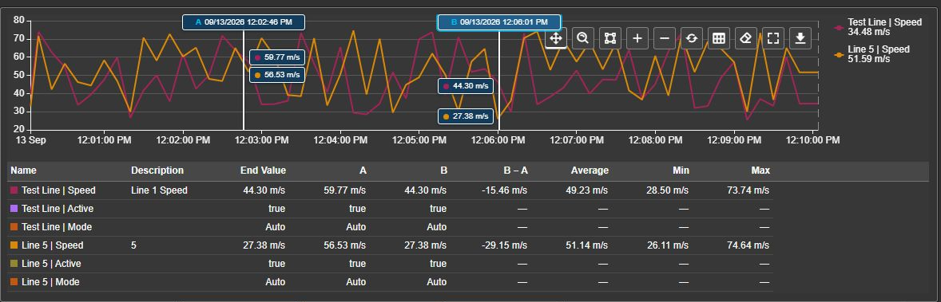The image size is (941, 302).
Task: Click the Line 5 | Mode color swatch
Action: [14, 281]
